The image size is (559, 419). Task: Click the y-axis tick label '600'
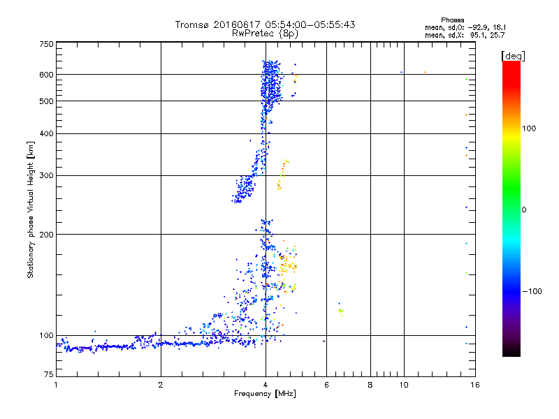click(x=46, y=75)
